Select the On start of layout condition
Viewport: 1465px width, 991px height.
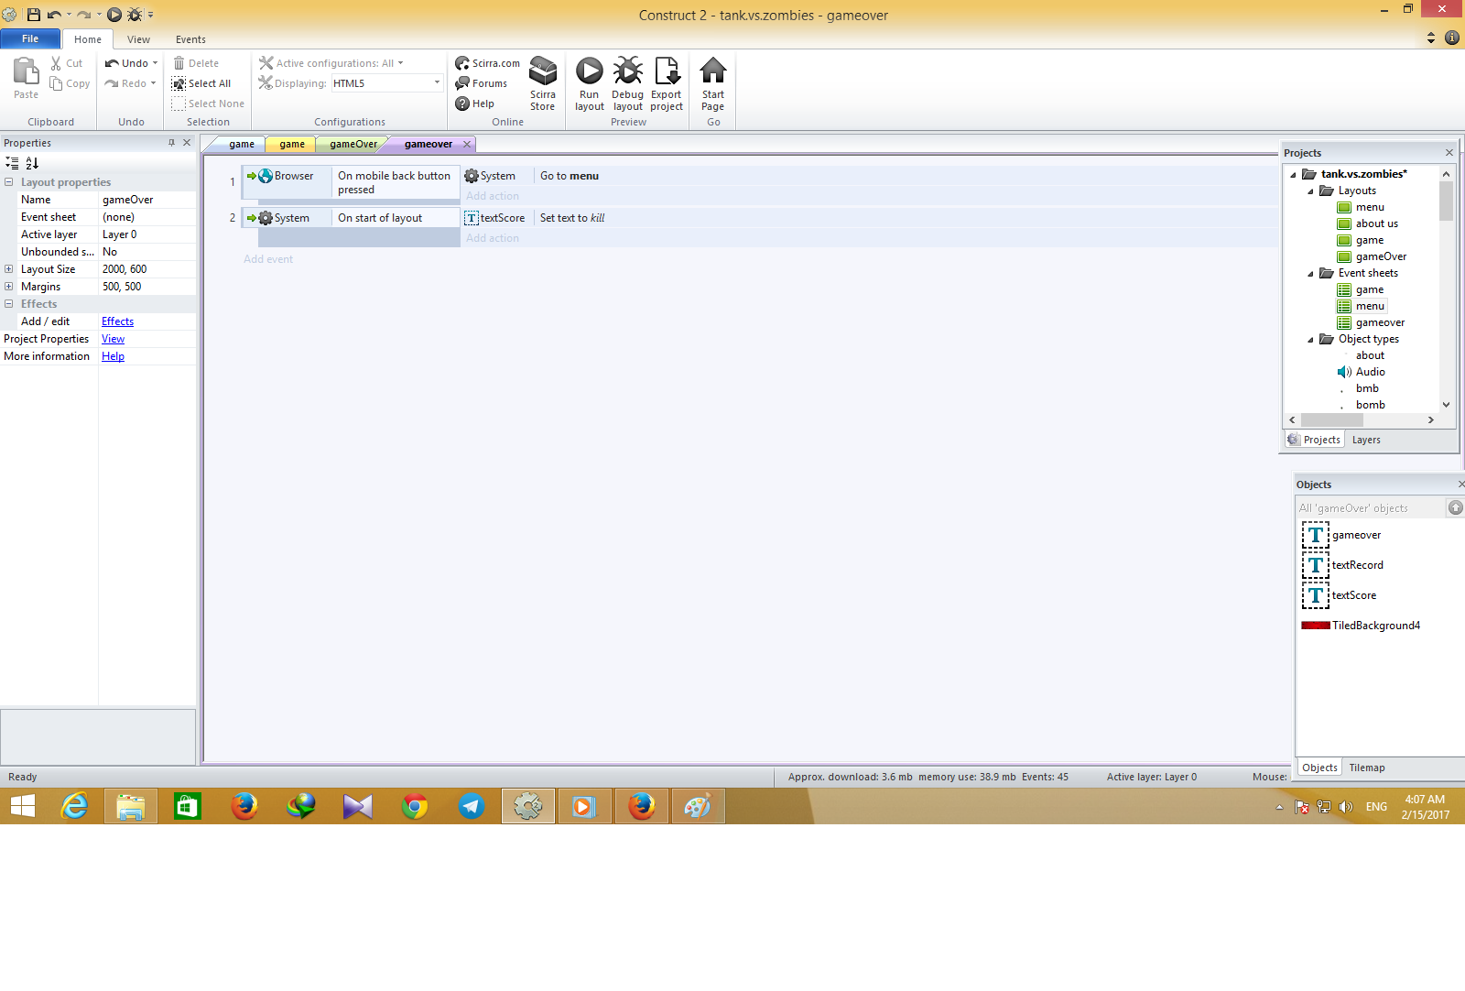point(396,218)
